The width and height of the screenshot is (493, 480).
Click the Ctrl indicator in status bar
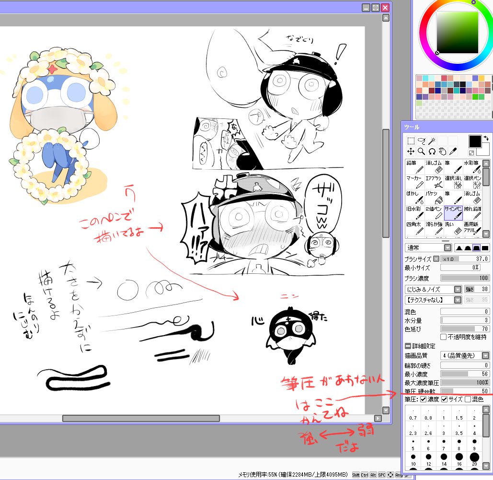pos(365,475)
